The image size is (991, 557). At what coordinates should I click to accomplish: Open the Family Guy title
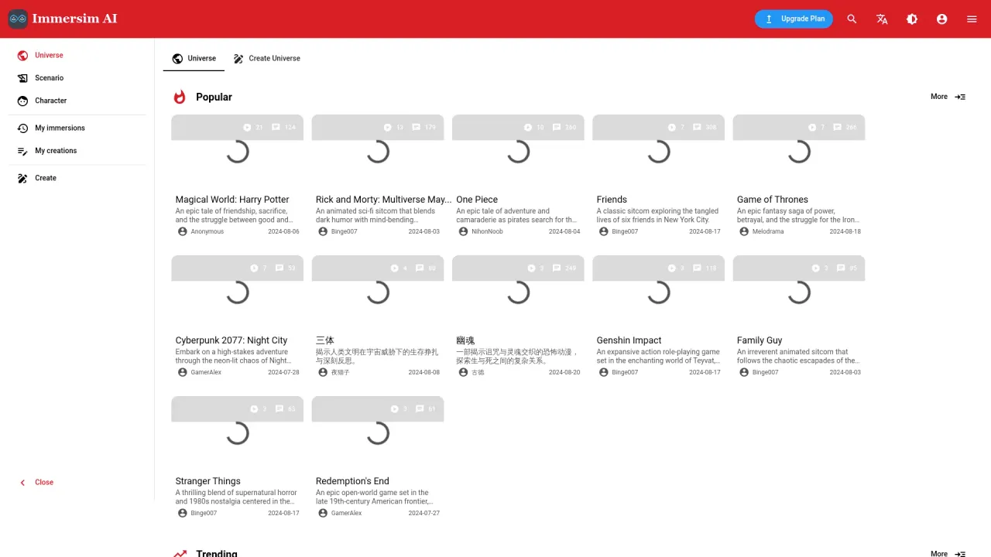(760, 340)
